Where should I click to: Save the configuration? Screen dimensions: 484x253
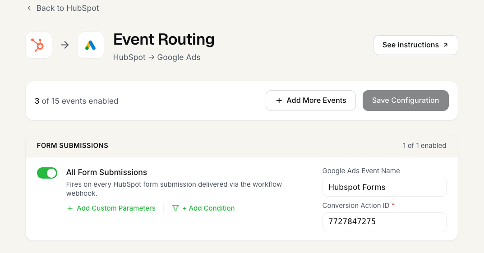click(406, 101)
